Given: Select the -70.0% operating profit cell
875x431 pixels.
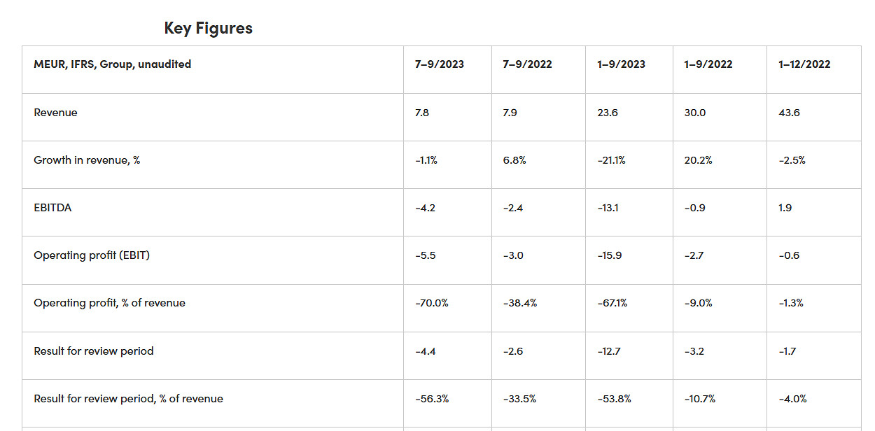Looking at the screenshot, I should click(431, 303).
